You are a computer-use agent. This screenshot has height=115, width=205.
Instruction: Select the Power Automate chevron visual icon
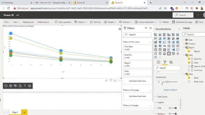pyautogui.click(x=156, y=57)
